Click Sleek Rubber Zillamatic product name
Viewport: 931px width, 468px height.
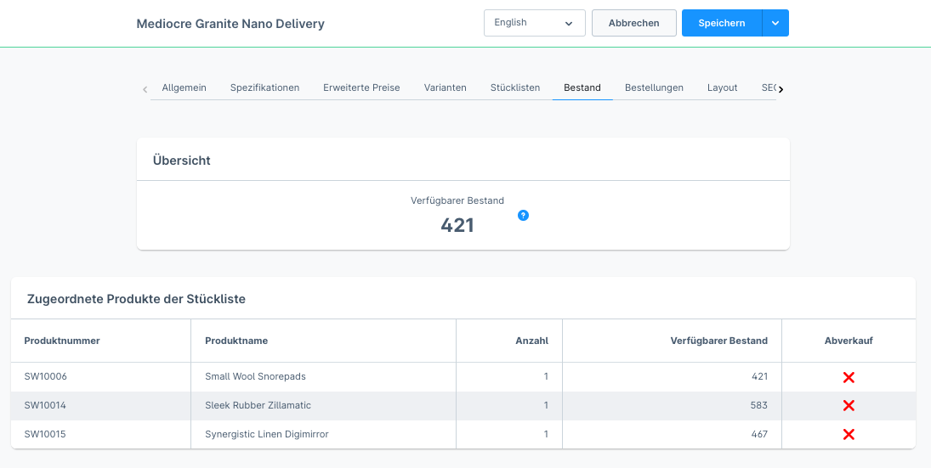(258, 406)
